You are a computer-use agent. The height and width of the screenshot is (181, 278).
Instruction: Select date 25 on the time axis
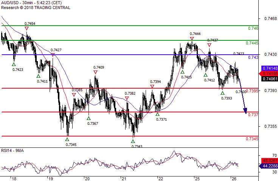pos(197,179)
